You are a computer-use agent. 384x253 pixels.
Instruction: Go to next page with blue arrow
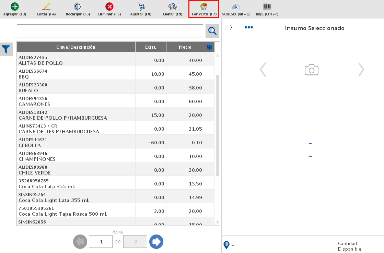[156, 242]
